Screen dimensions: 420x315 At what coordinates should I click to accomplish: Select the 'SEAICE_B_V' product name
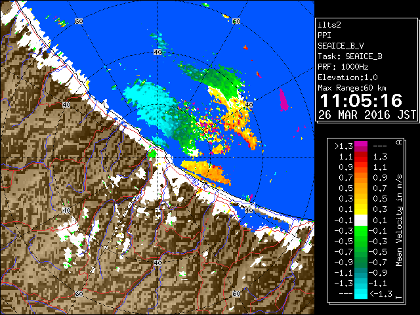click(x=341, y=46)
